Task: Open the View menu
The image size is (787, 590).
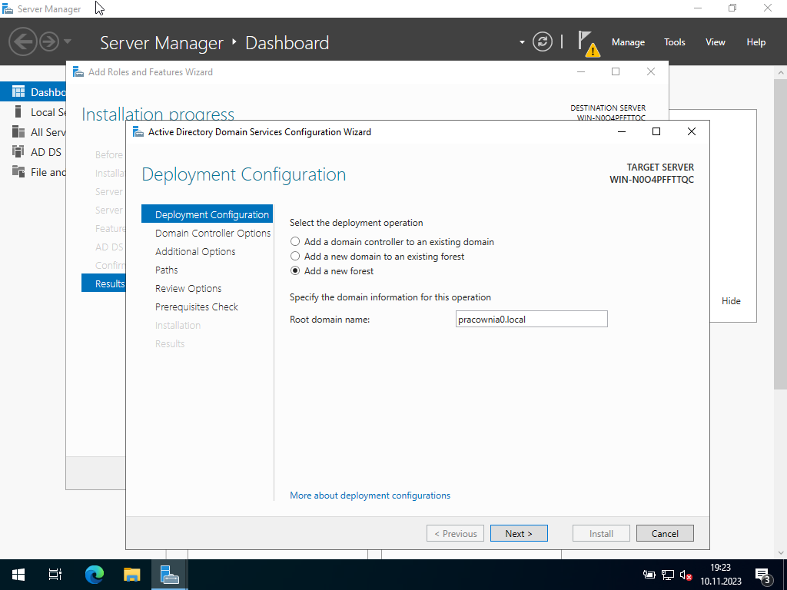Action: pos(716,42)
